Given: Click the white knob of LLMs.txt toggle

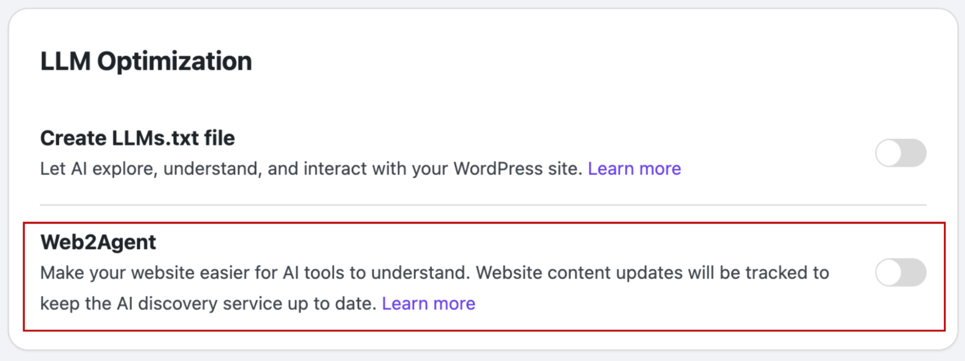Looking at the screenshot, I should click(x=889, y=153).
